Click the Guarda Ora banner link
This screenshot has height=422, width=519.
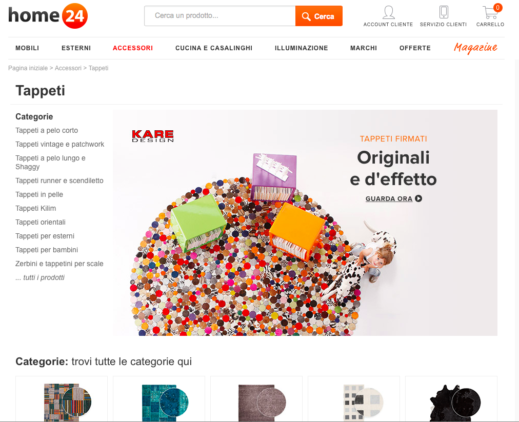point(389,198)
